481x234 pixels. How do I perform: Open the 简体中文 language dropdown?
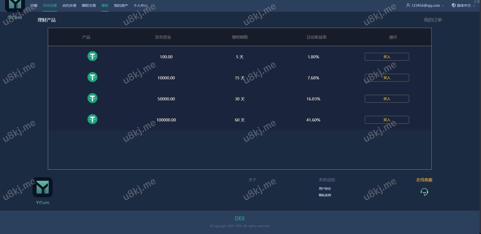(464, 6)
